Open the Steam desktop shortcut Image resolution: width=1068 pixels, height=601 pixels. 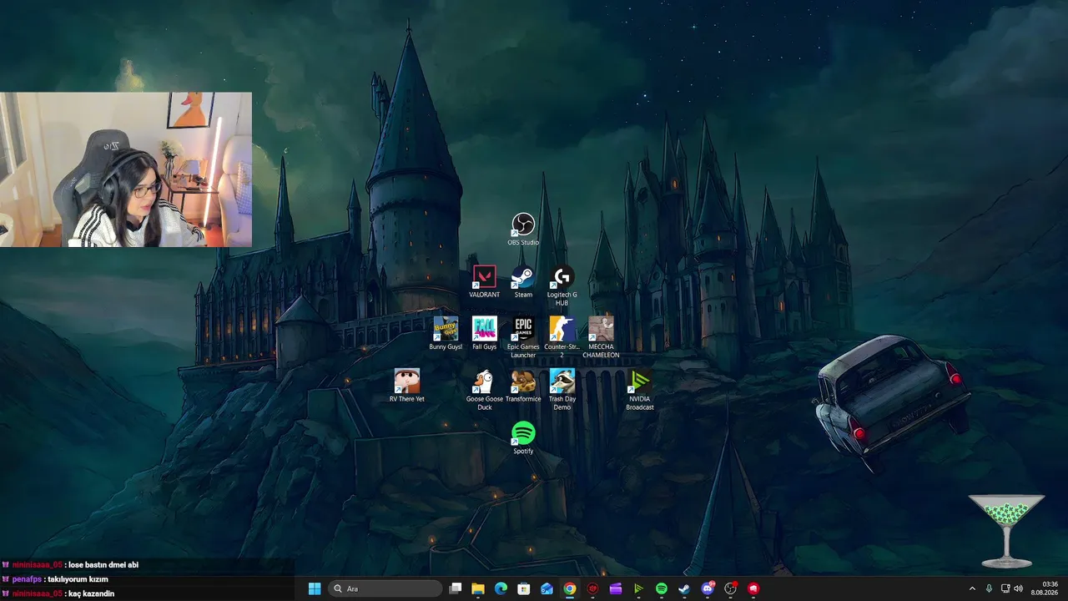(x=523, y=281)
